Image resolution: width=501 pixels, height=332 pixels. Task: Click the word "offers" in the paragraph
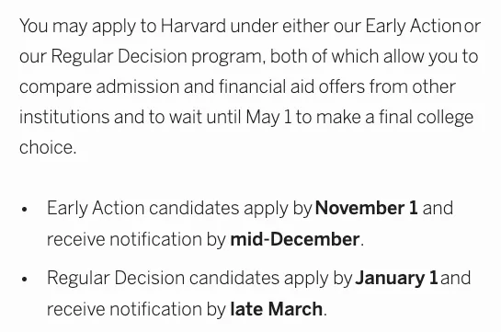point(342,86)
